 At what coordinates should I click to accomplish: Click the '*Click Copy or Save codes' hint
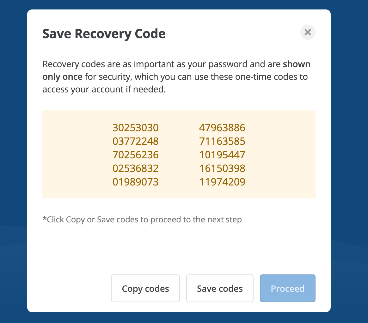coord(142,220)
